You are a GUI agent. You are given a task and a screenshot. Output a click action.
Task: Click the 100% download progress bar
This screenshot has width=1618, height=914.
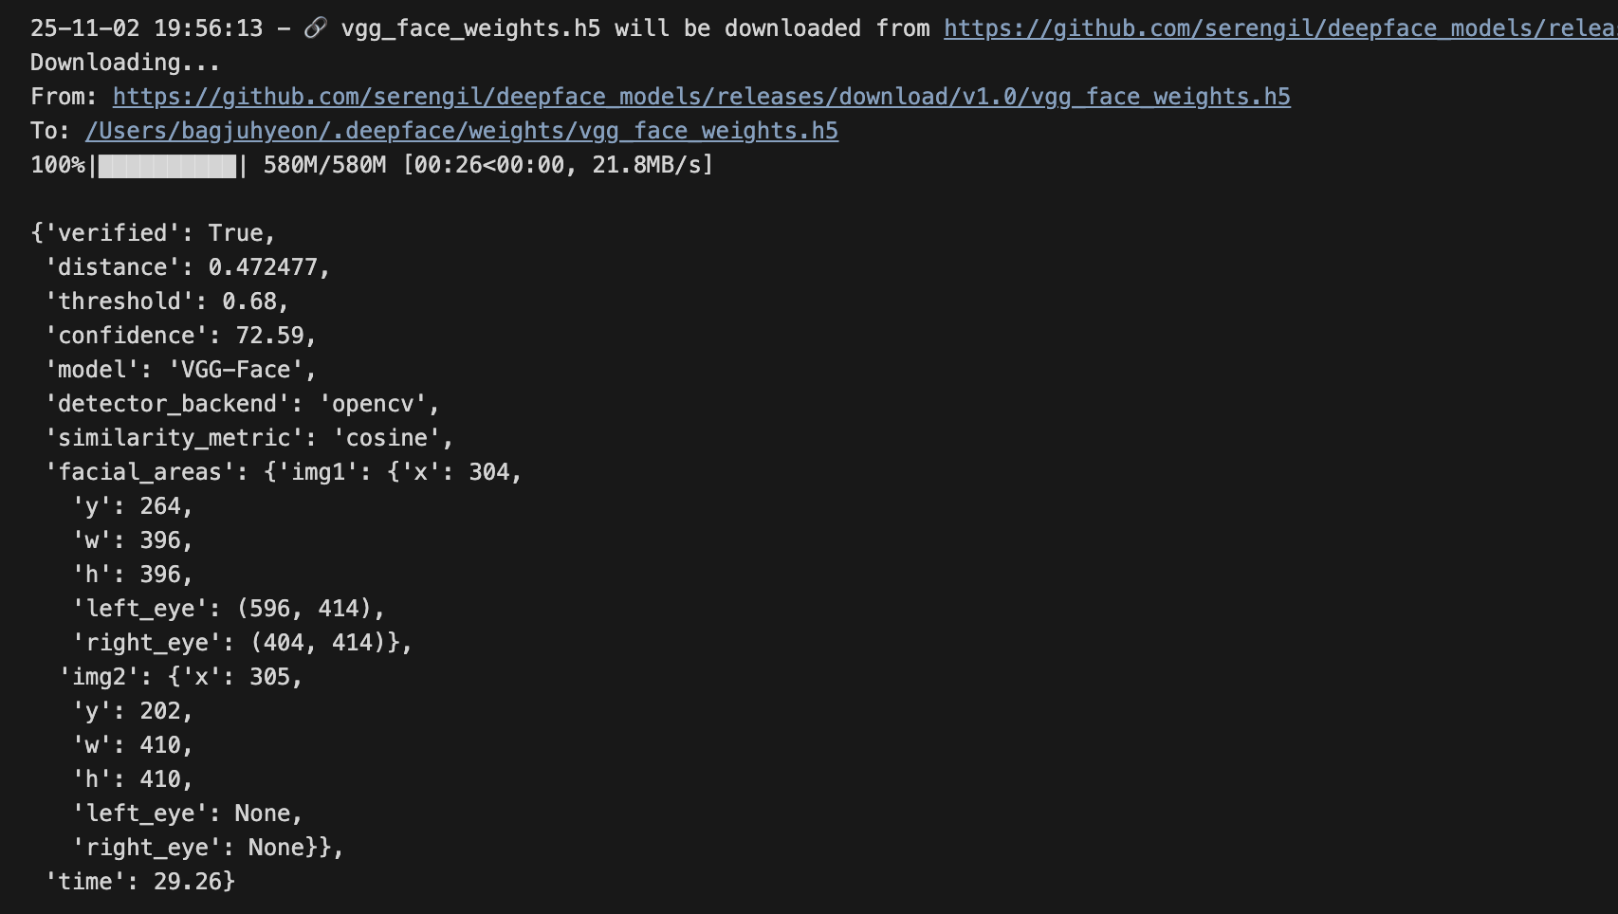pos(167,166)
